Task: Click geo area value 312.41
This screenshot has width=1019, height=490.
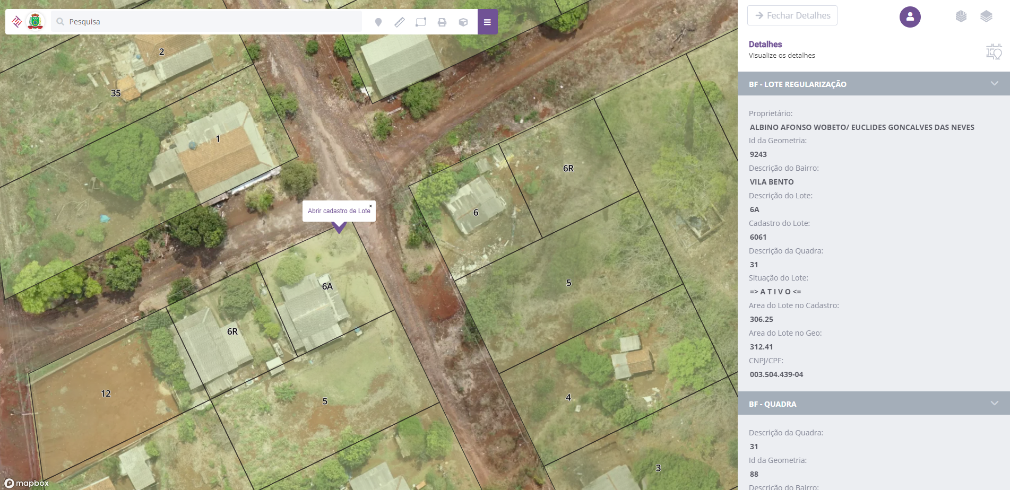Action: 761,347
